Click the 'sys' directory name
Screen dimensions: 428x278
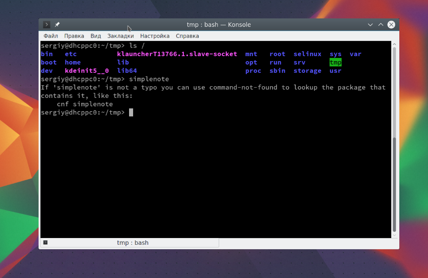point(336,54)
